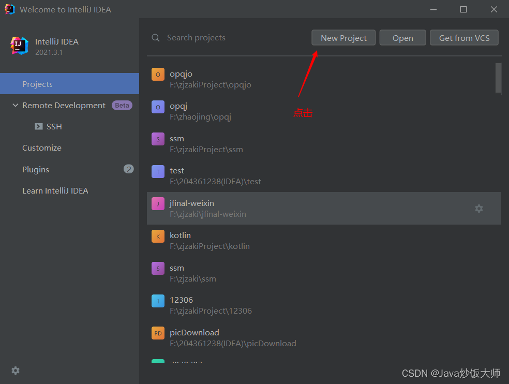Open the bottom-left settings gear
Viewport: 509px width, 384px height.
(x=15, y=371)
